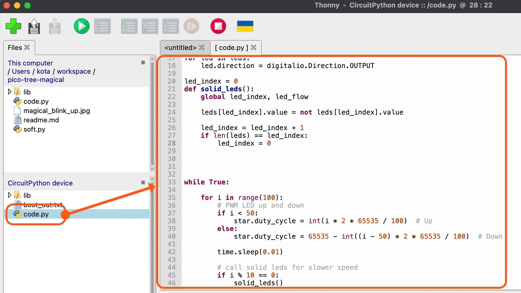This screenshot has width=521, height=293.
Task: Click the '# PWM LED up and down' comment
Action: click(260, 205)
